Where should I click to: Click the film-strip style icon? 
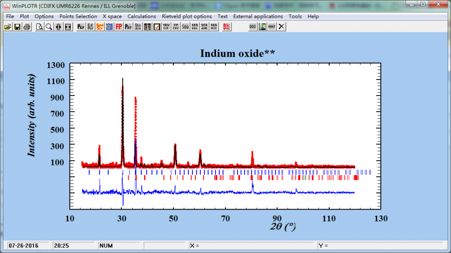click(147, 26)
